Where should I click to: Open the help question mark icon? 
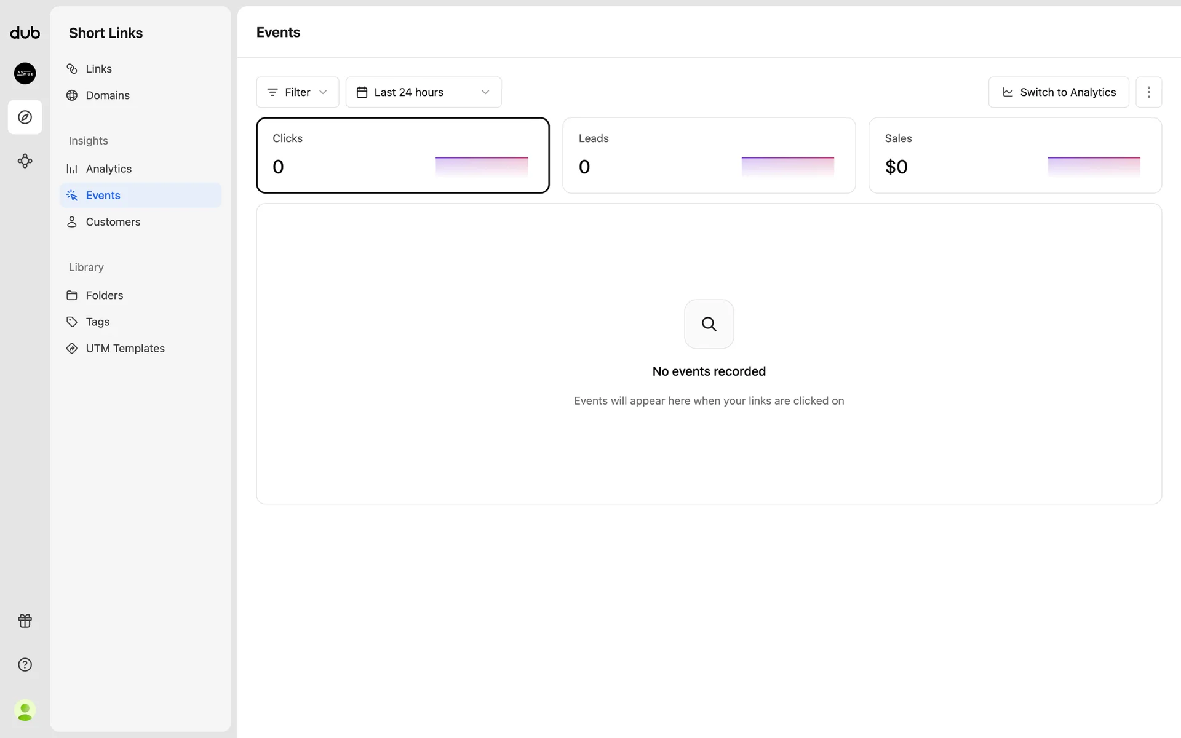point(25,665)
